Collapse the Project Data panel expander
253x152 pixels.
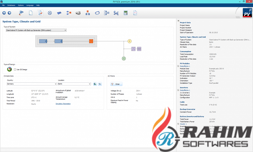178,21
